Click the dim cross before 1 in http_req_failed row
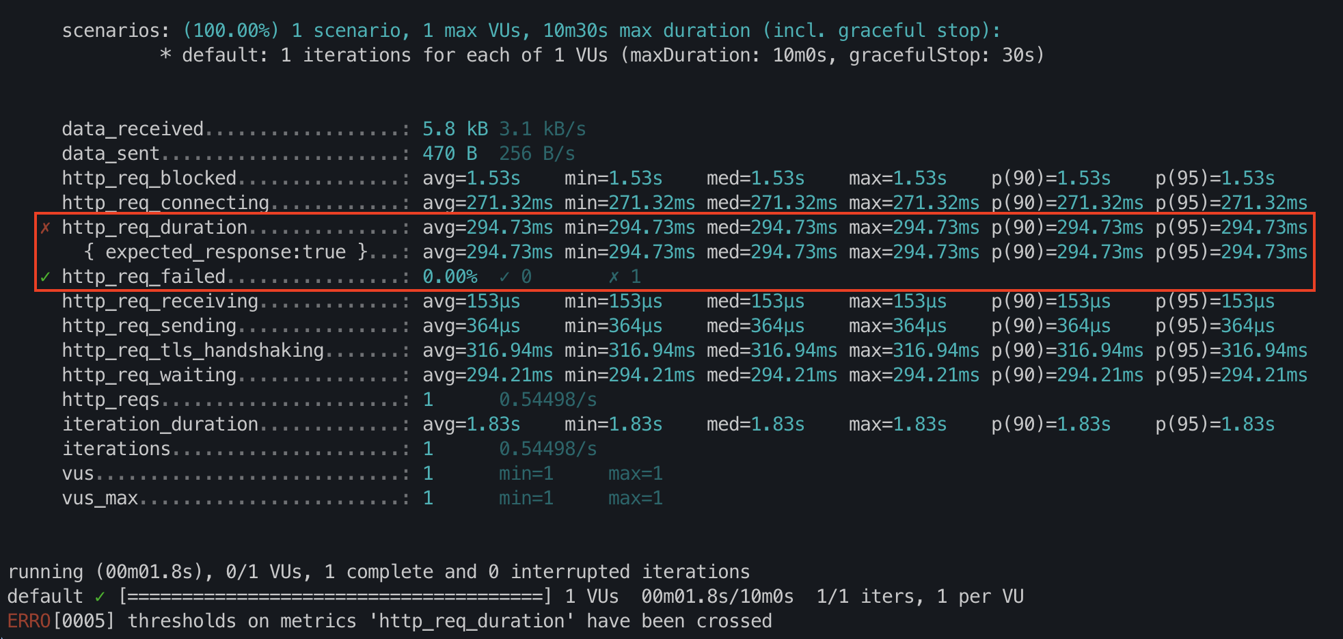Image resolution: width=1343 pixels, height=639 pixels. pos(614,277)
